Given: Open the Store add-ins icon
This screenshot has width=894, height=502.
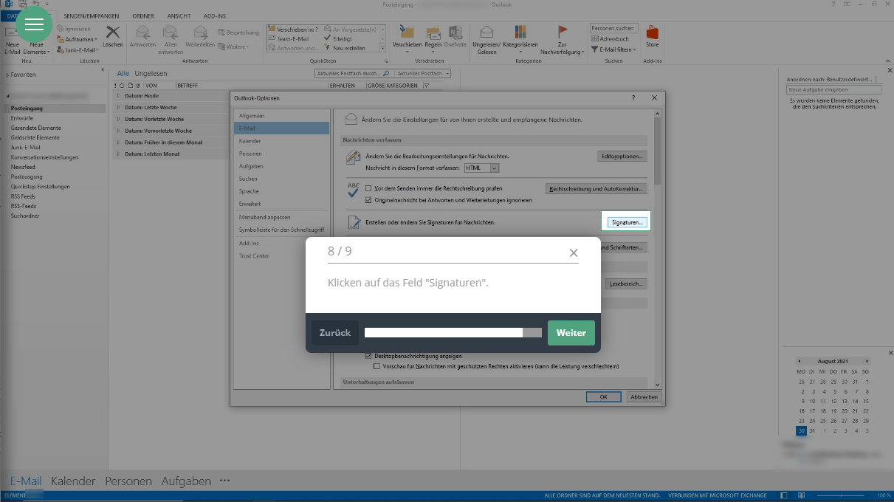Looking at the screenshot, I should pos(652,33).
